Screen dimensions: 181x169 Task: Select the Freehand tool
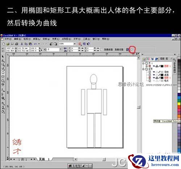3,69
